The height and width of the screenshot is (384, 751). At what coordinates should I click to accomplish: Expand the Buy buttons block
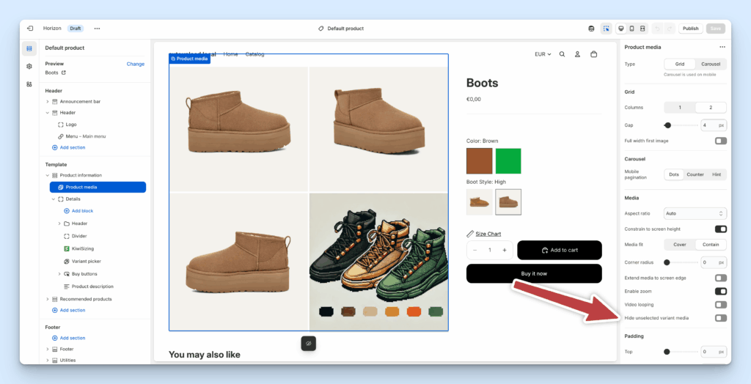(59, 273)
